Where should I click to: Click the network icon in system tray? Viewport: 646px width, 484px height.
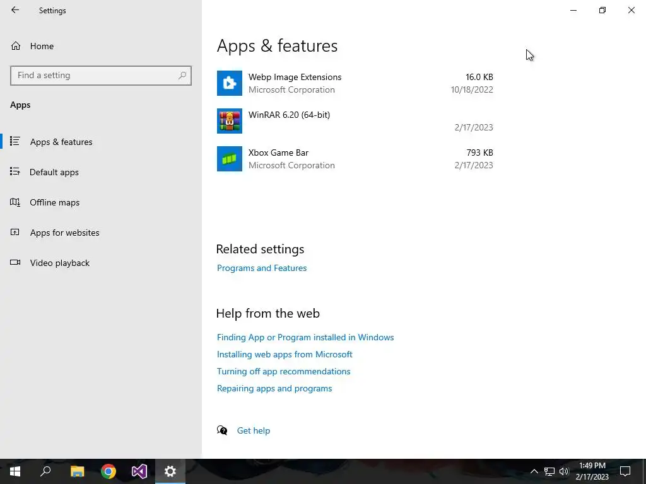(x=549, y=471)
